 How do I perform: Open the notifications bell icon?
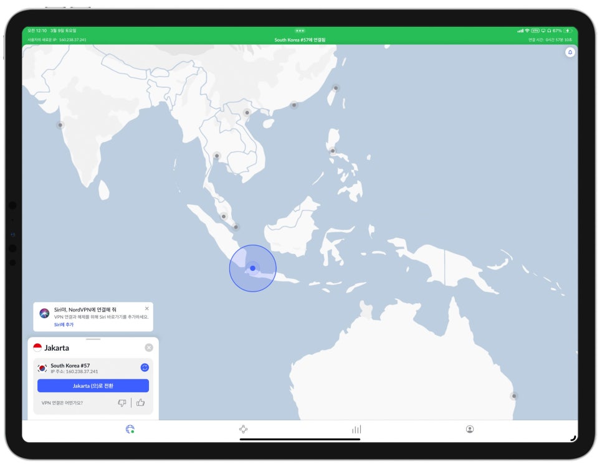coord(570,52)
